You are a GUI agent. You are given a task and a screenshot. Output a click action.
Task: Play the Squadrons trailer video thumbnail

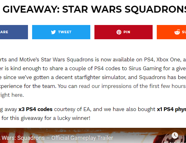93,135
